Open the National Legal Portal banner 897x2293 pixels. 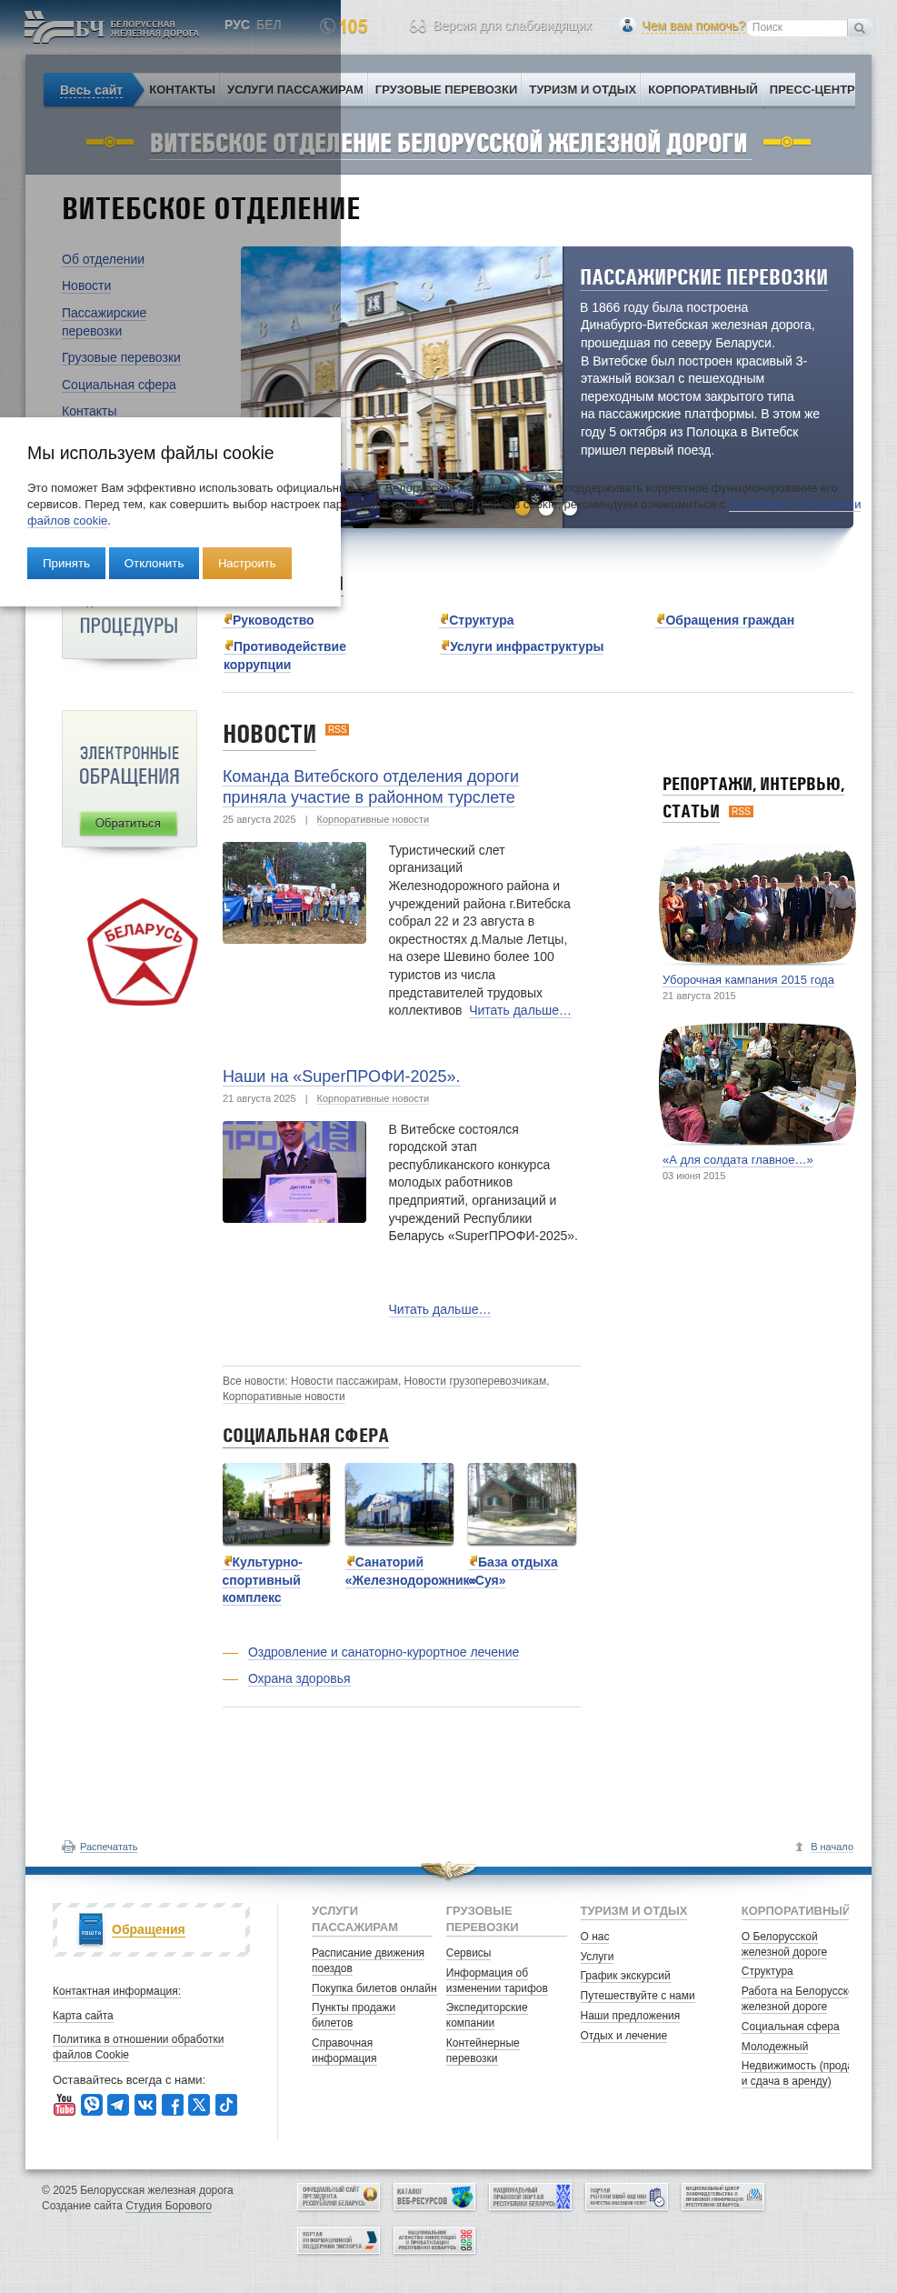point(531,2197)
